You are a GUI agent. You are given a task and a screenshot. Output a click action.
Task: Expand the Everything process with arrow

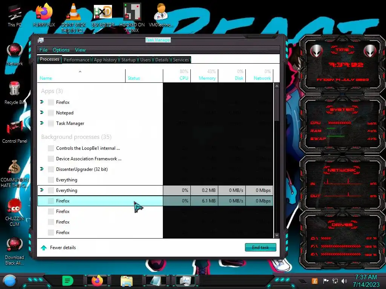[x=41, y=190]
